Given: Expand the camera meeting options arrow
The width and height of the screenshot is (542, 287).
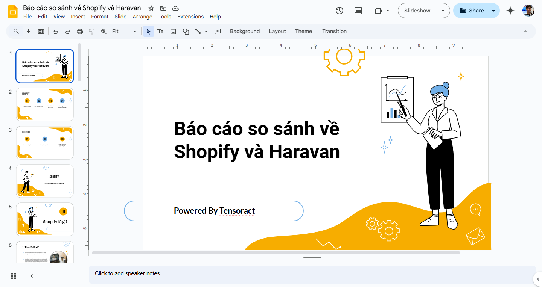Looking at the screenshot, I should tap(388, 11).
